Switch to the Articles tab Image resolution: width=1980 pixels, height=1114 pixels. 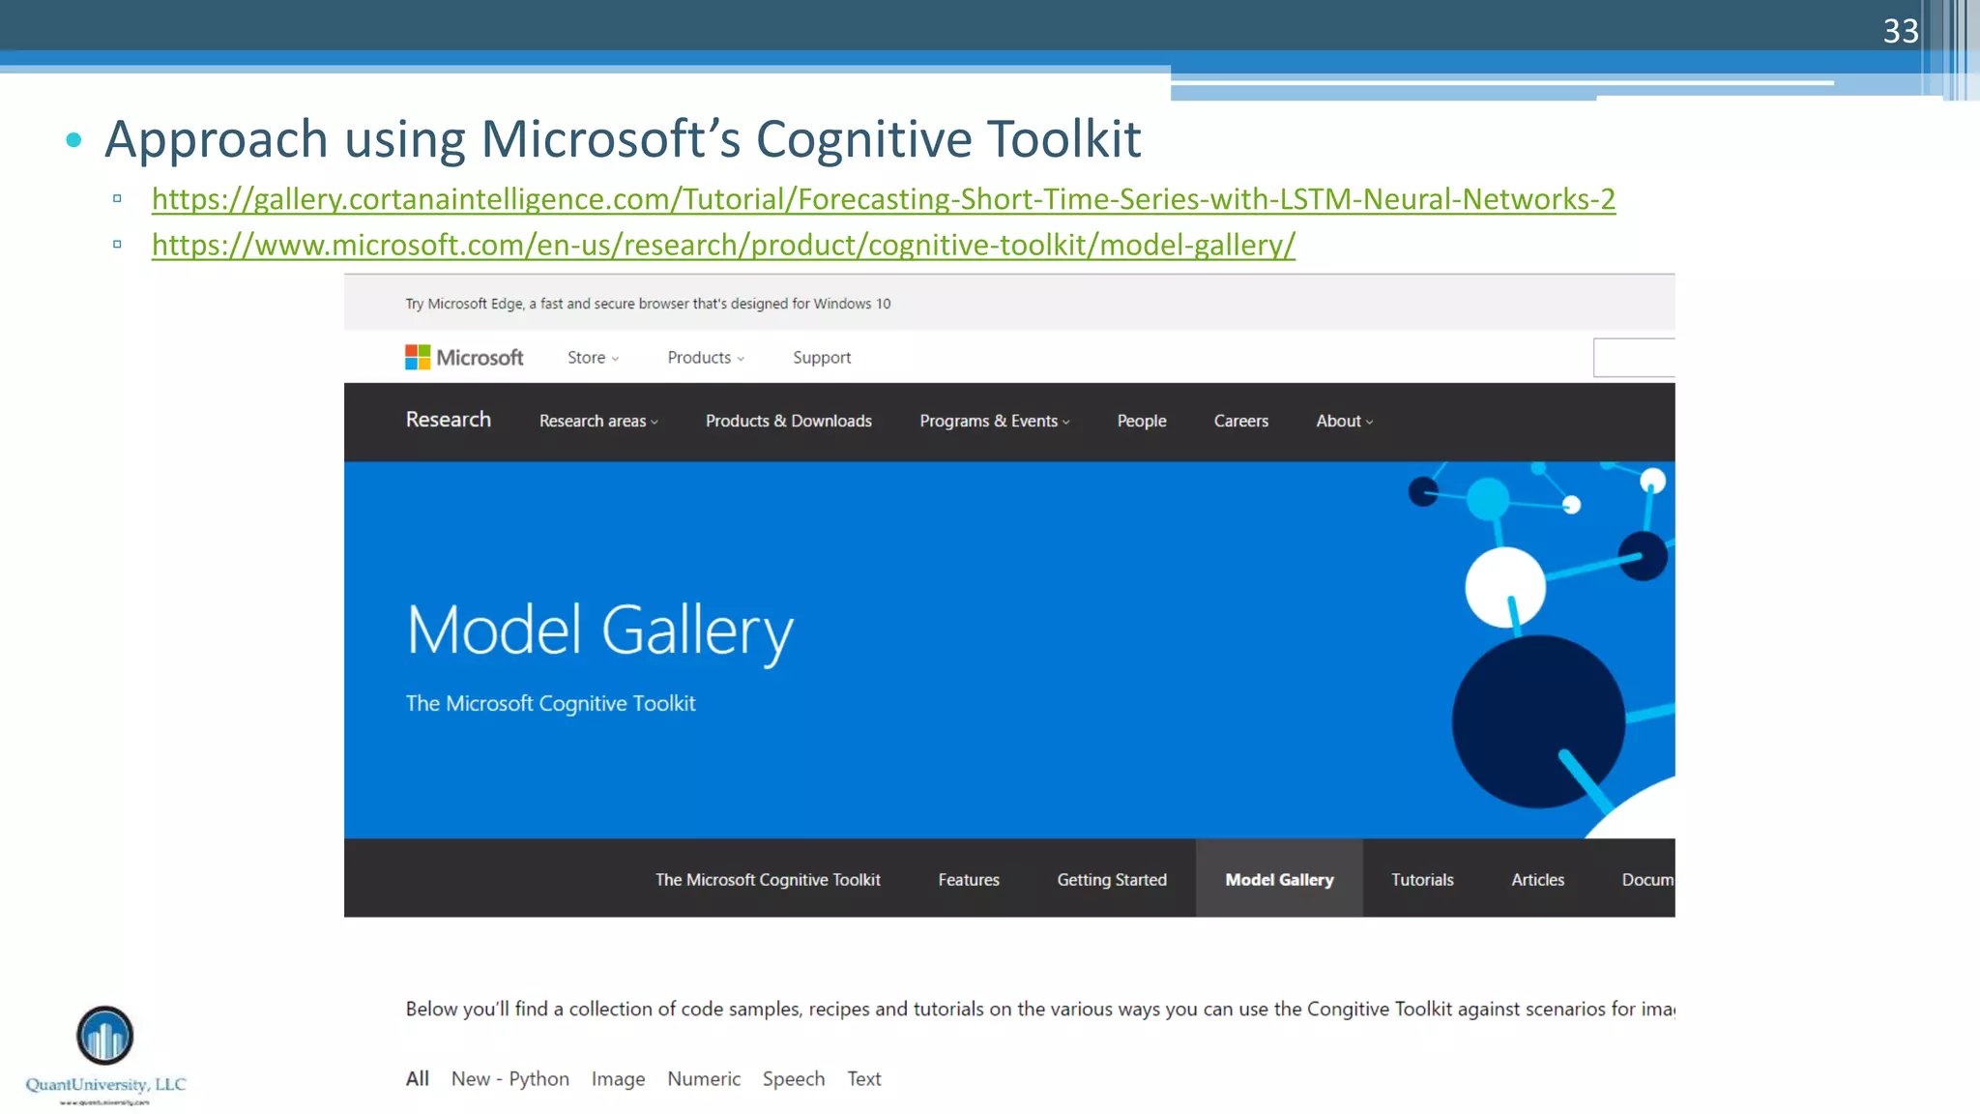click(1537, 879)
